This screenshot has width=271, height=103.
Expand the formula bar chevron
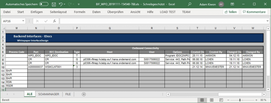coord(268,21)
